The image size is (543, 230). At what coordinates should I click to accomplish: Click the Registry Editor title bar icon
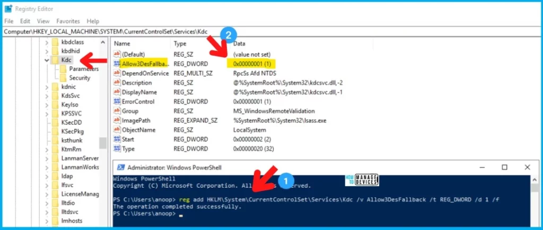click(x=8, y=8)
